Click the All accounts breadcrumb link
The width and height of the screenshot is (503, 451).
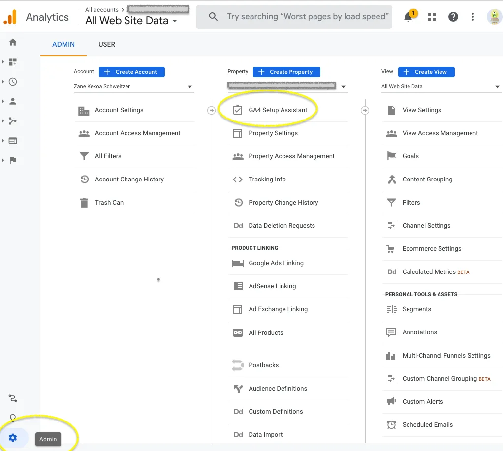102,10
